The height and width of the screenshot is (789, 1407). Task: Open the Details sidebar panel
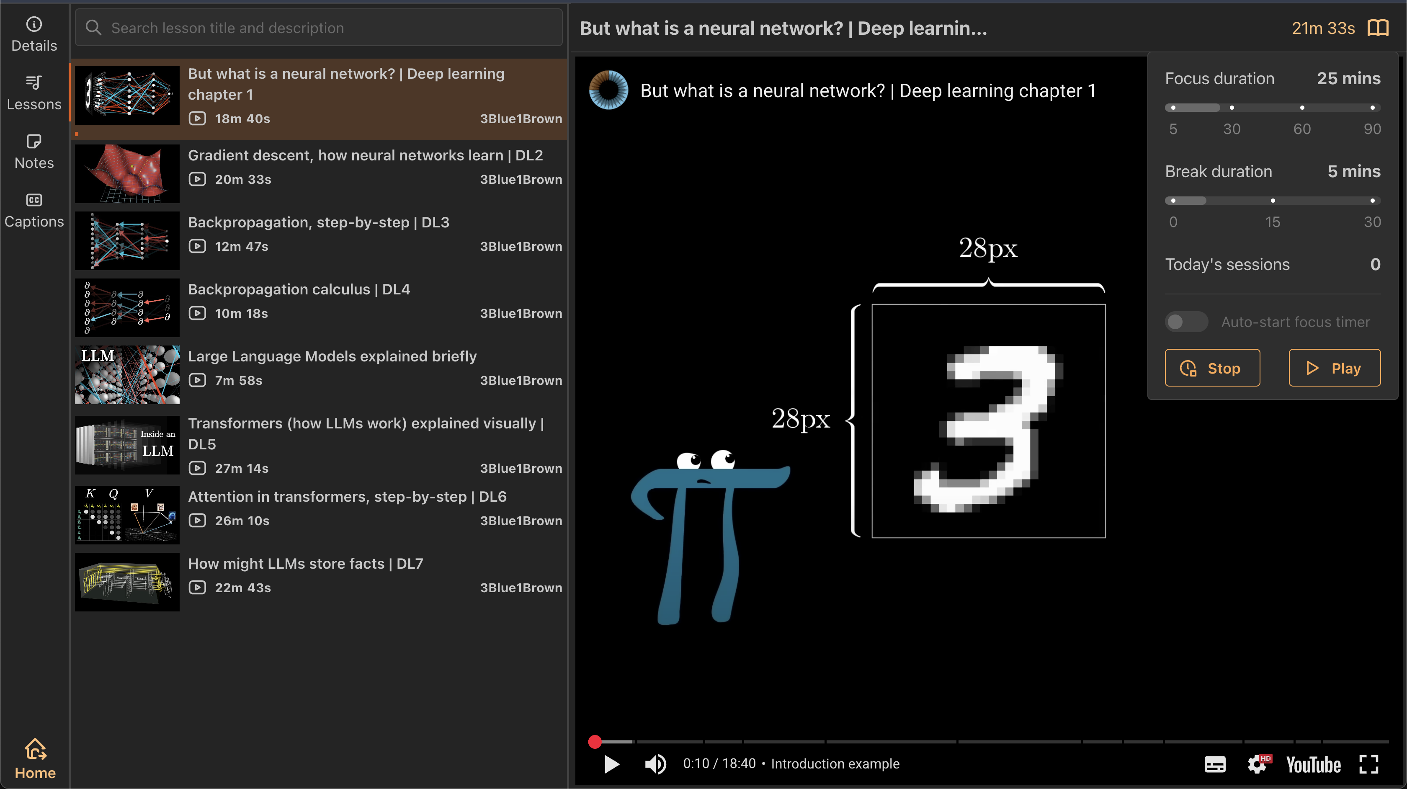pos(34,34)
